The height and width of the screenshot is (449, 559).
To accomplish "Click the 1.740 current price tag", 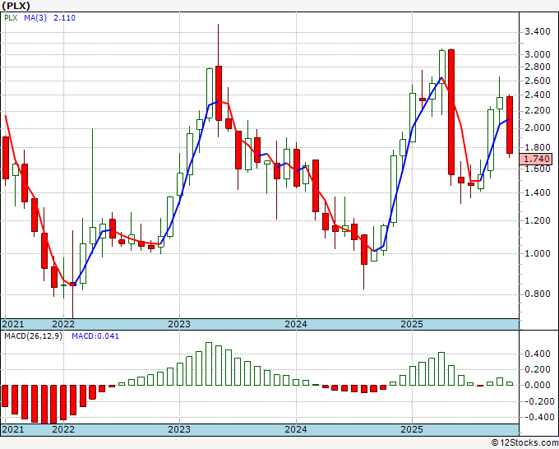I will pos(538,159).
